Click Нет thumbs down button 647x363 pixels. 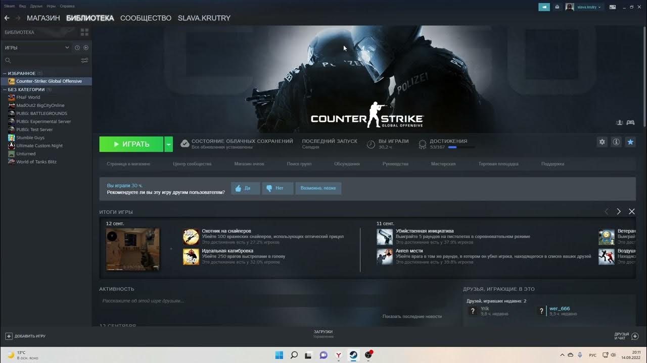[278, 189]
